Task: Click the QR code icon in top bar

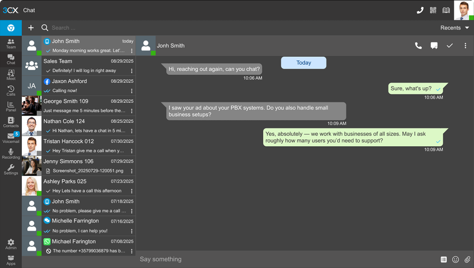Action: click(433, 10)
